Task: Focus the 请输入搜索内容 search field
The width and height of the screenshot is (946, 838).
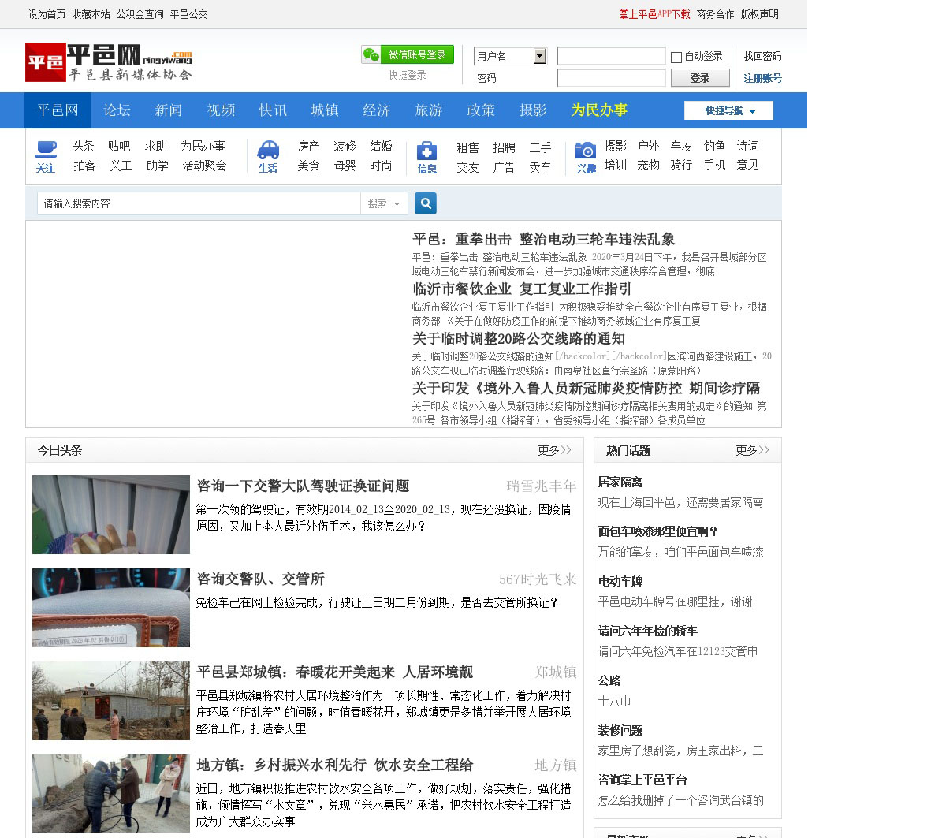Action: (199, 203)
